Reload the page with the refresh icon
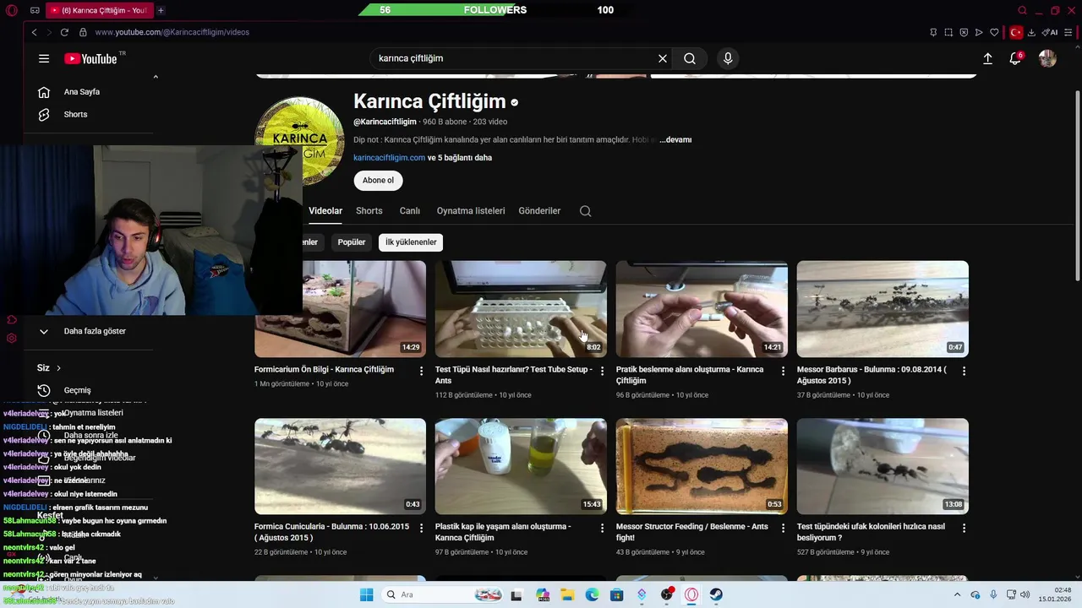The width and height of the screenshot is (1082, 608). (x=64, y=32)
